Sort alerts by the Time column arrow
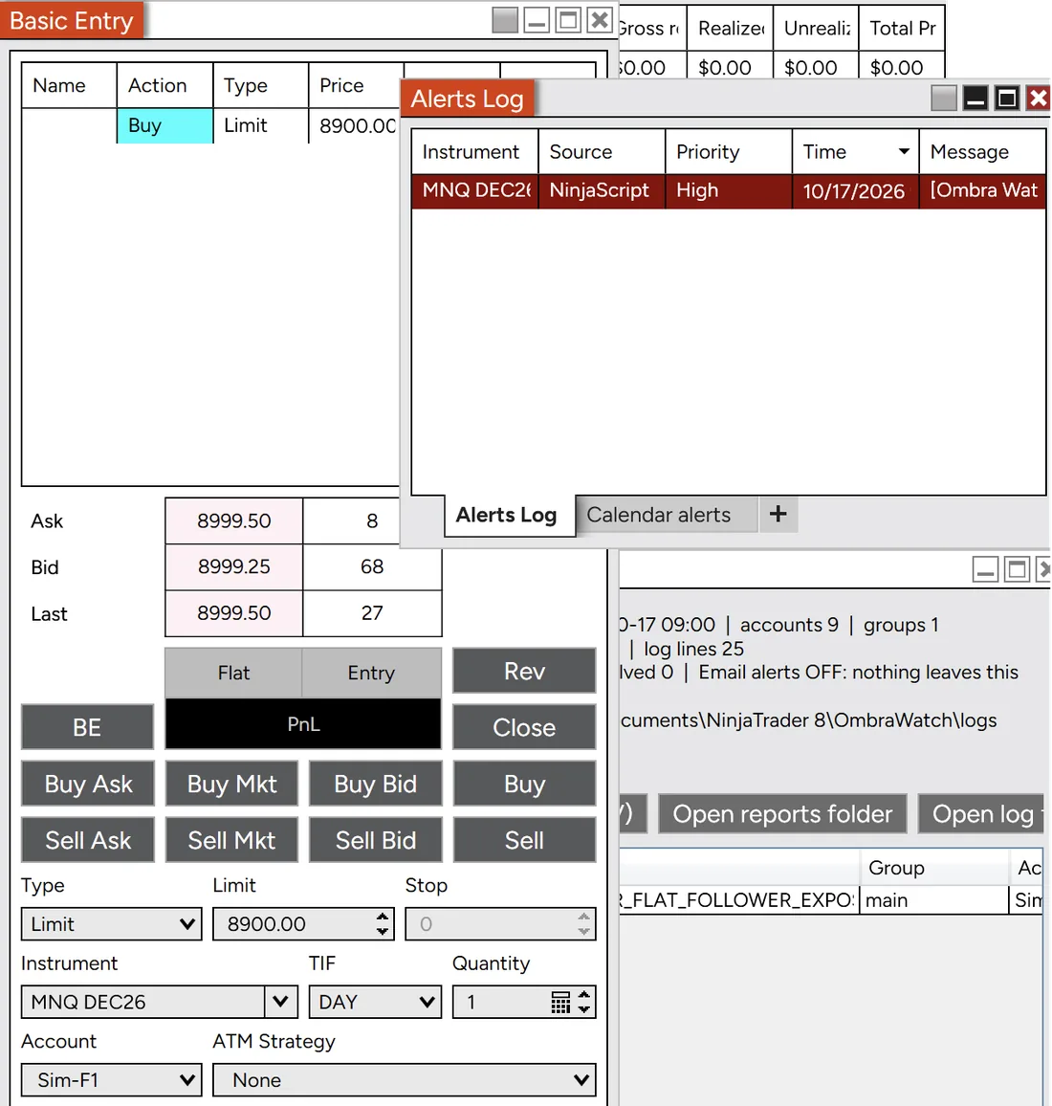The width and height of the screenshot is (1052, 1106). (x=904, y=152)
